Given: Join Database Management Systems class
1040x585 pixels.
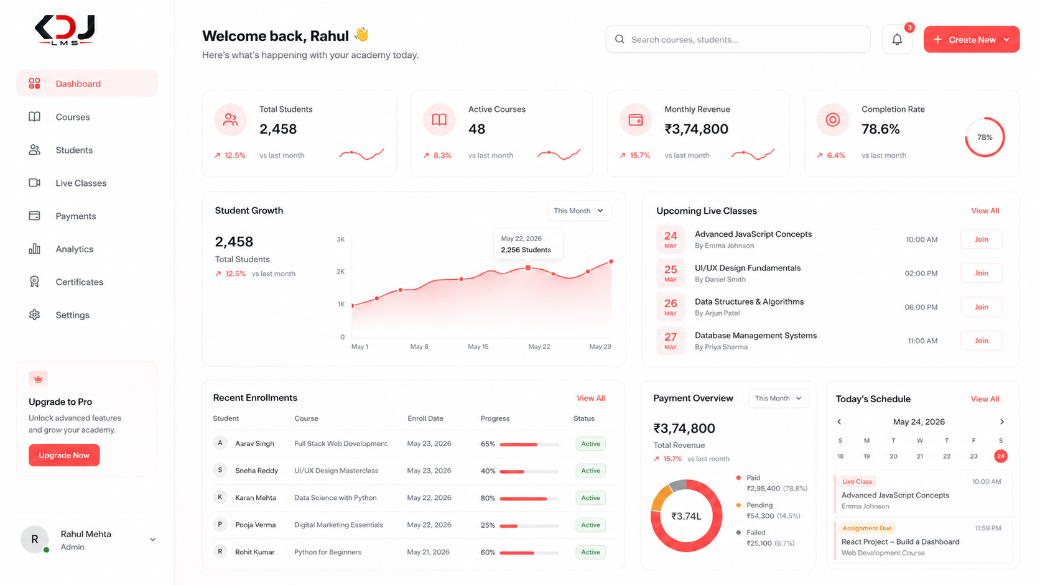Looking at the screenshot, I should pyautogui.click(x=982, y=341).
